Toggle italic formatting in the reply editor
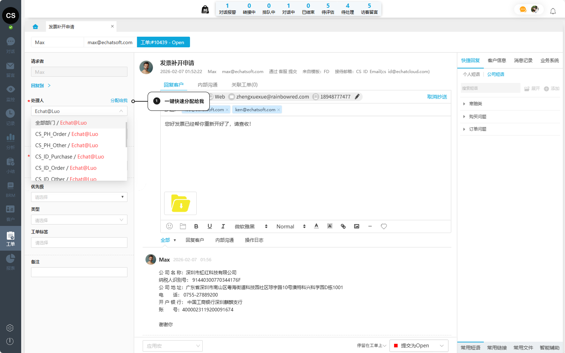The height and width of the screenshot is (353, 565). 223,226
